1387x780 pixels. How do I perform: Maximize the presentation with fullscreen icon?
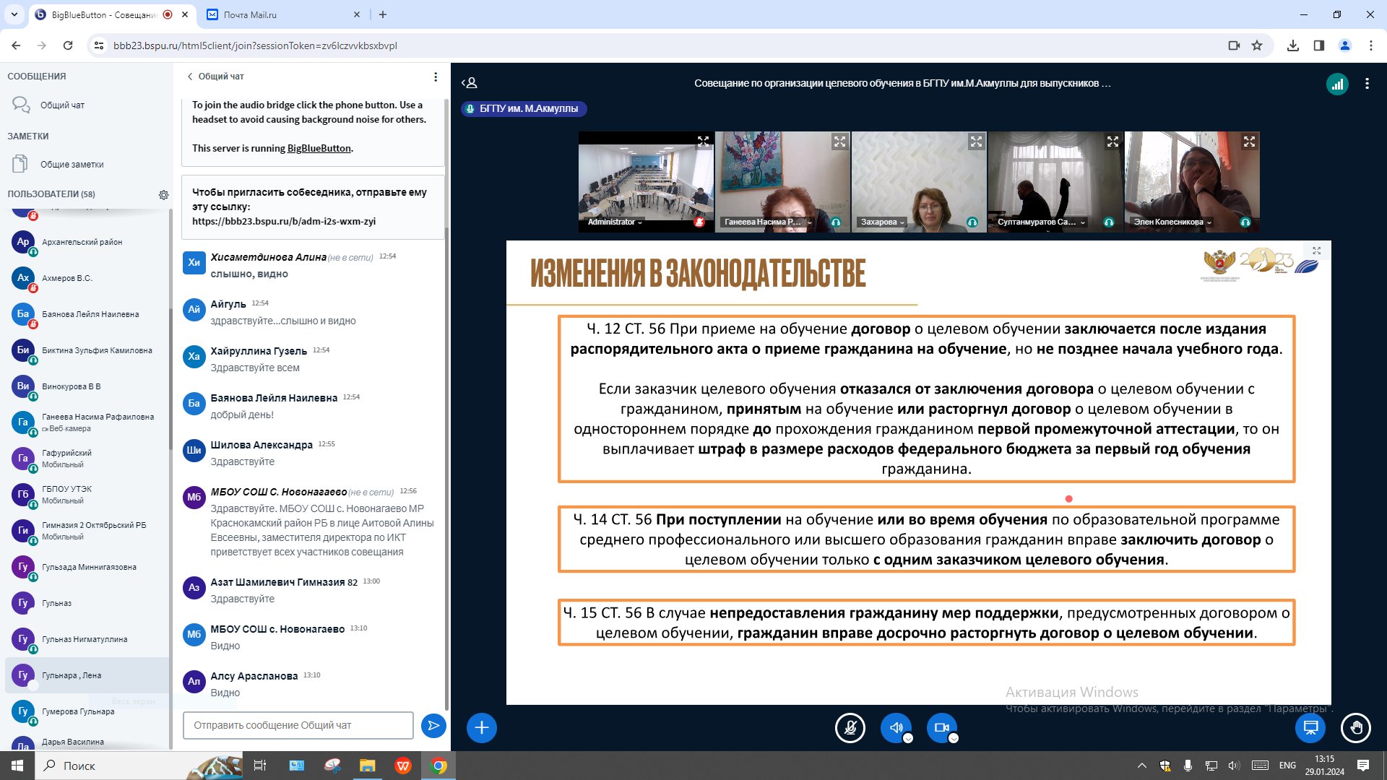tap(1316, 251)
